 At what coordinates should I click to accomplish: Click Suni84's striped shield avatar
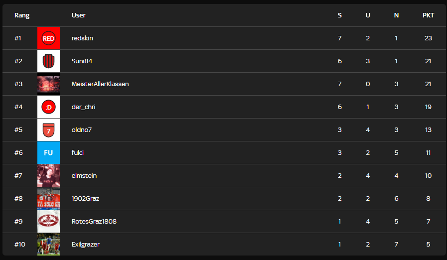(x=48, y=61)
